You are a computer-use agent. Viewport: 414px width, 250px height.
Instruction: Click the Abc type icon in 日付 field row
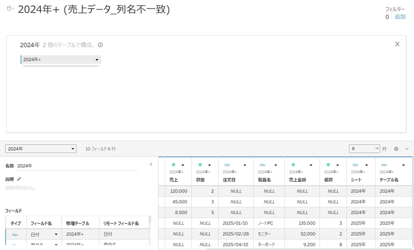point(15,235)
